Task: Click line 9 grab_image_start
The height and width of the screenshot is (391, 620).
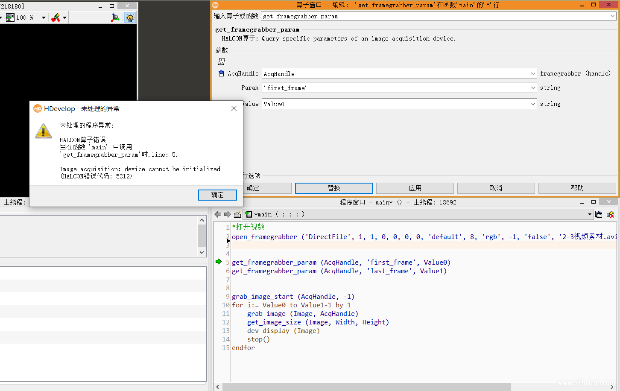Action: point(293,297)
